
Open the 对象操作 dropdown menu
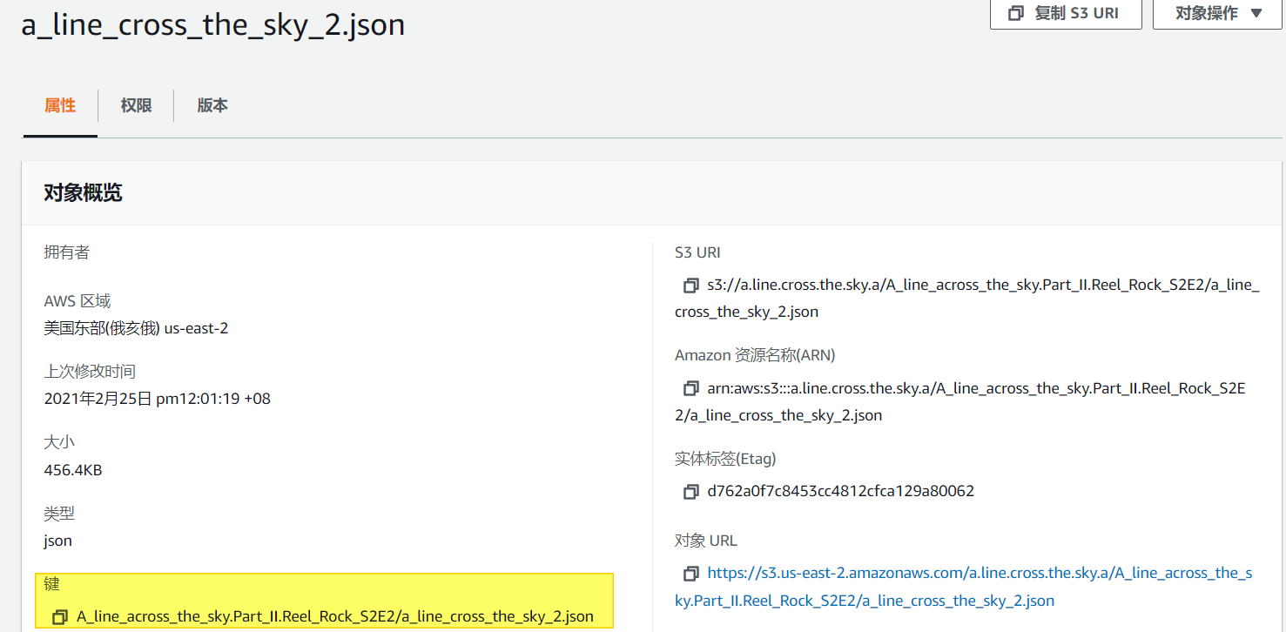(x=1218, y=13)
